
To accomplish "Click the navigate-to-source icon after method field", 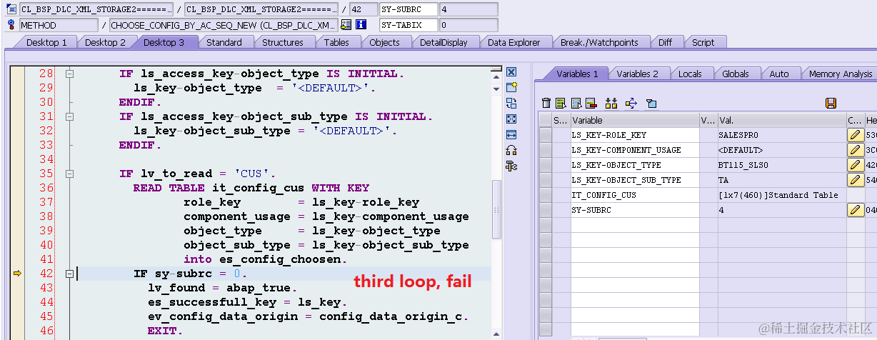I will [346, 25].
